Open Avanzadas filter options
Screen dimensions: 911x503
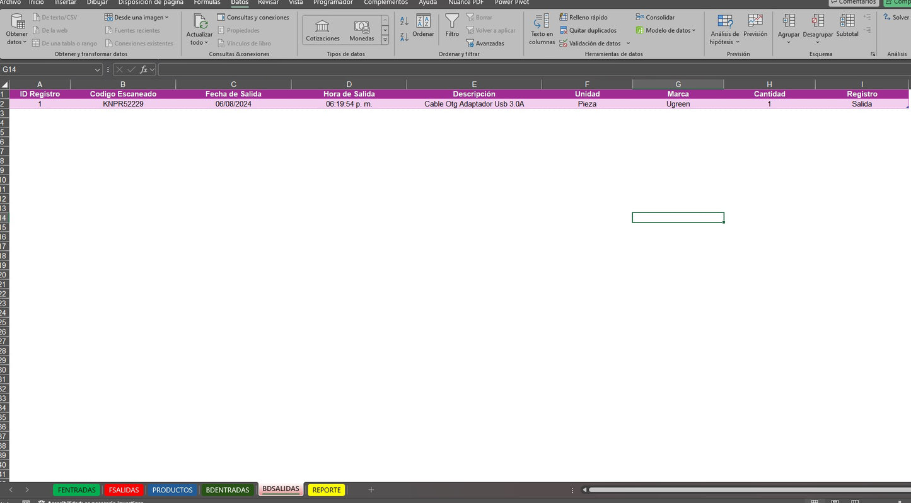pos(485,43)
